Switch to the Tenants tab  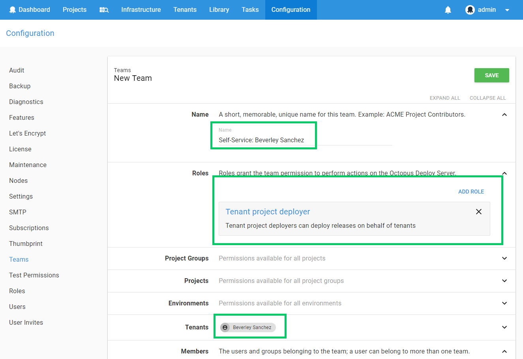[185, 10]
